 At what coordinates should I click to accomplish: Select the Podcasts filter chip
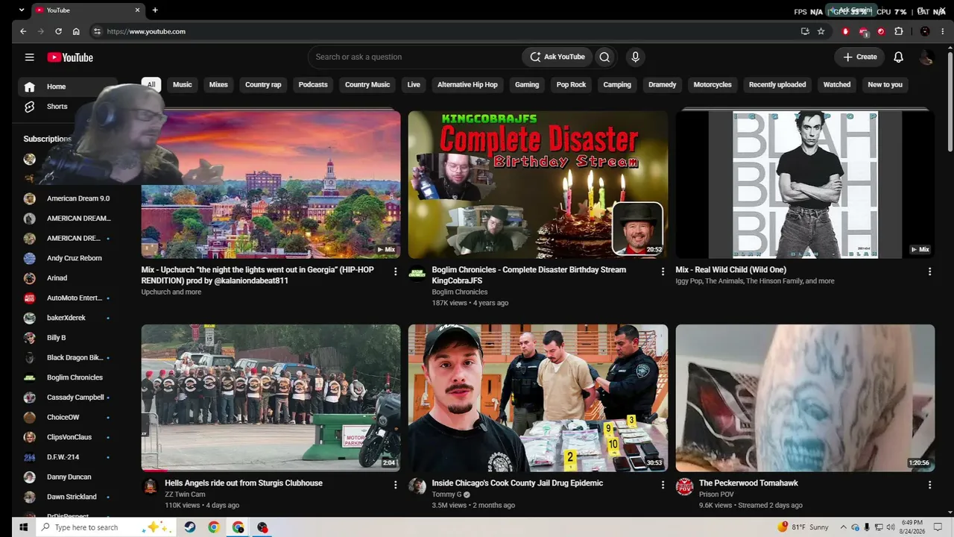coord(313,85)
